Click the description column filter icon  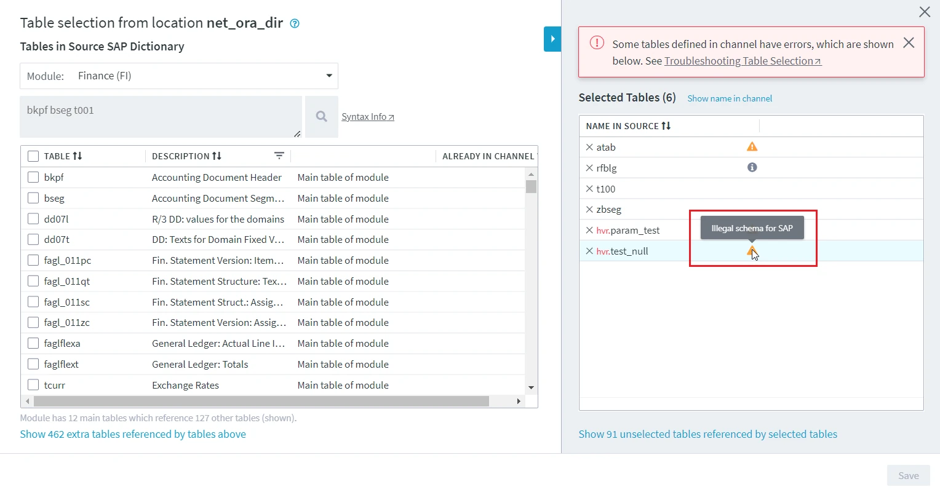coord(279,156)
